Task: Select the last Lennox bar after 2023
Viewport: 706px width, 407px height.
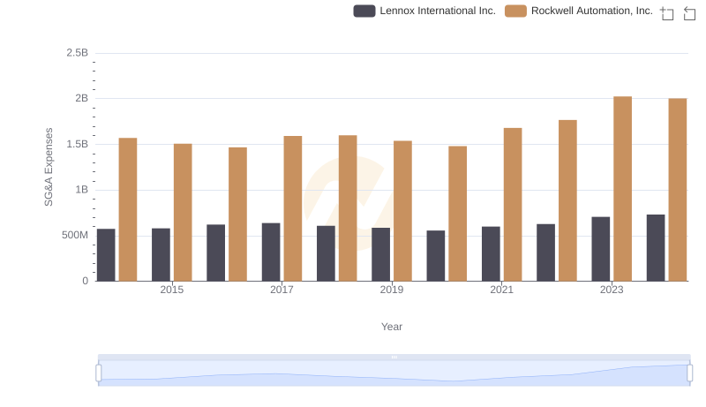Action: point(656,248)
